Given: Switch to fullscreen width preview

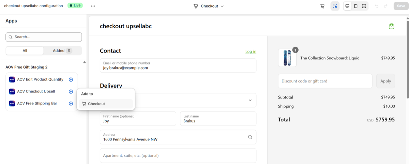Looking at the screenshot, I should coord(364,6).
